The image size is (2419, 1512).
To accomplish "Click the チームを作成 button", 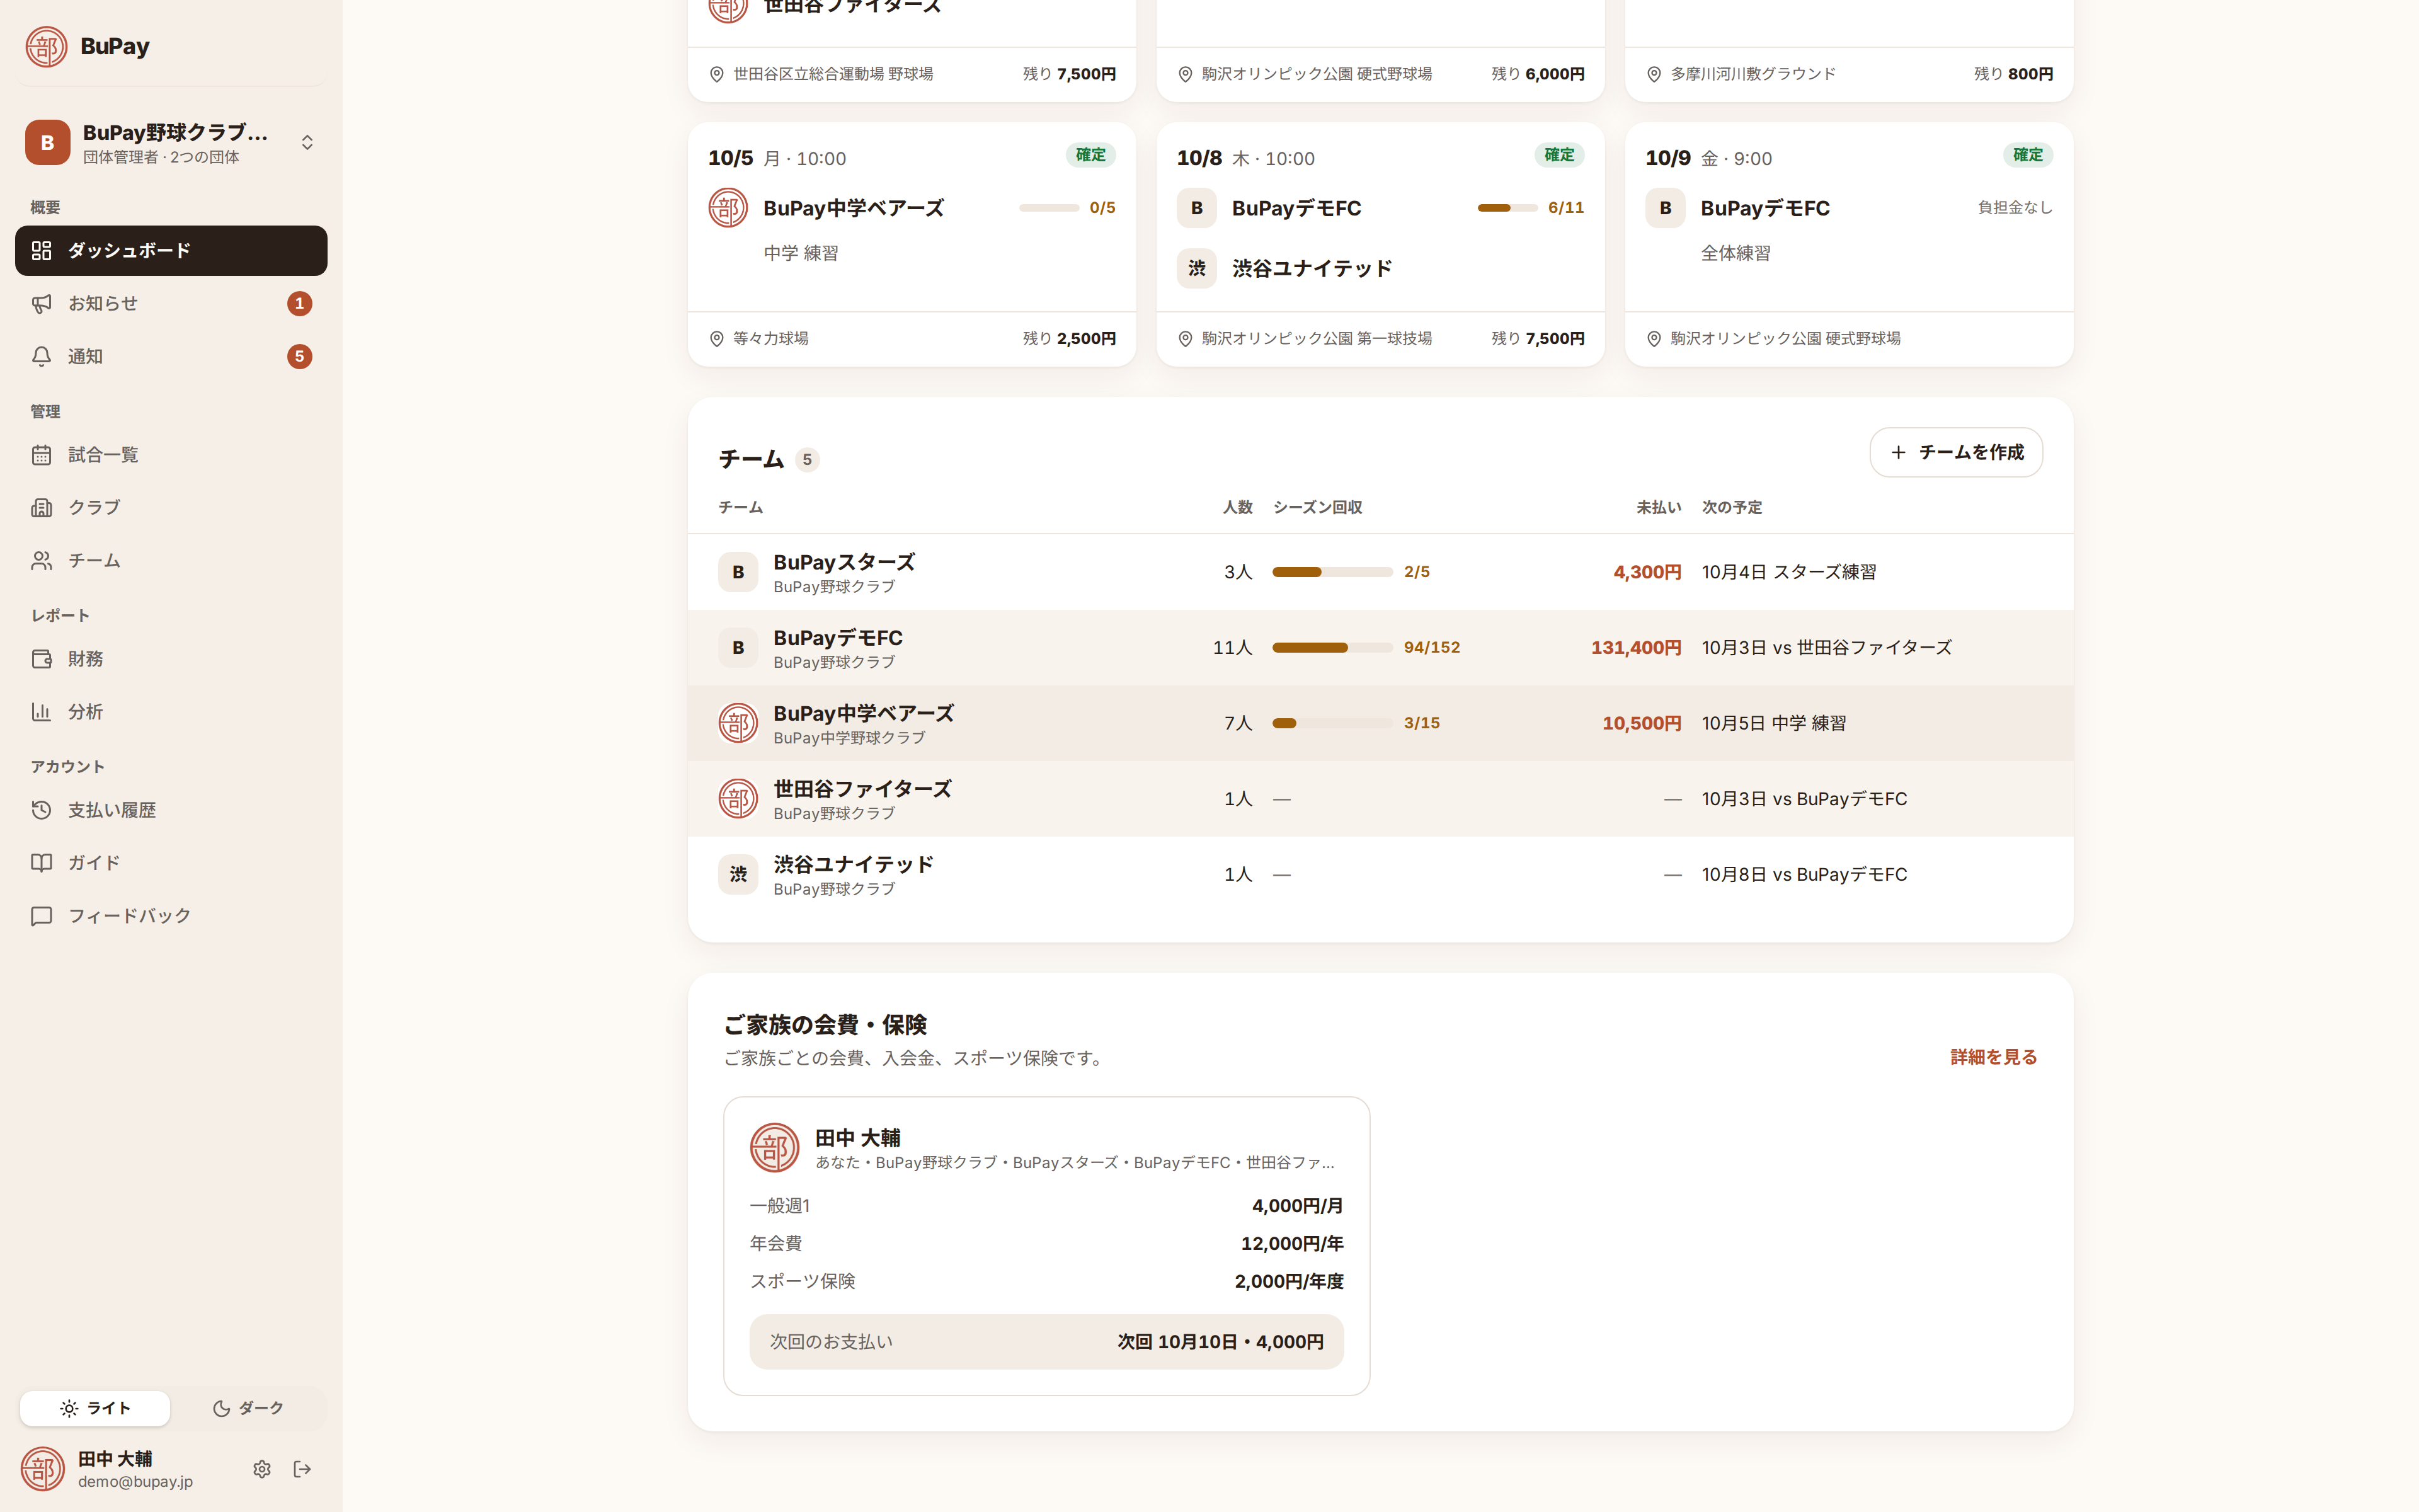I will (1955, 452).
